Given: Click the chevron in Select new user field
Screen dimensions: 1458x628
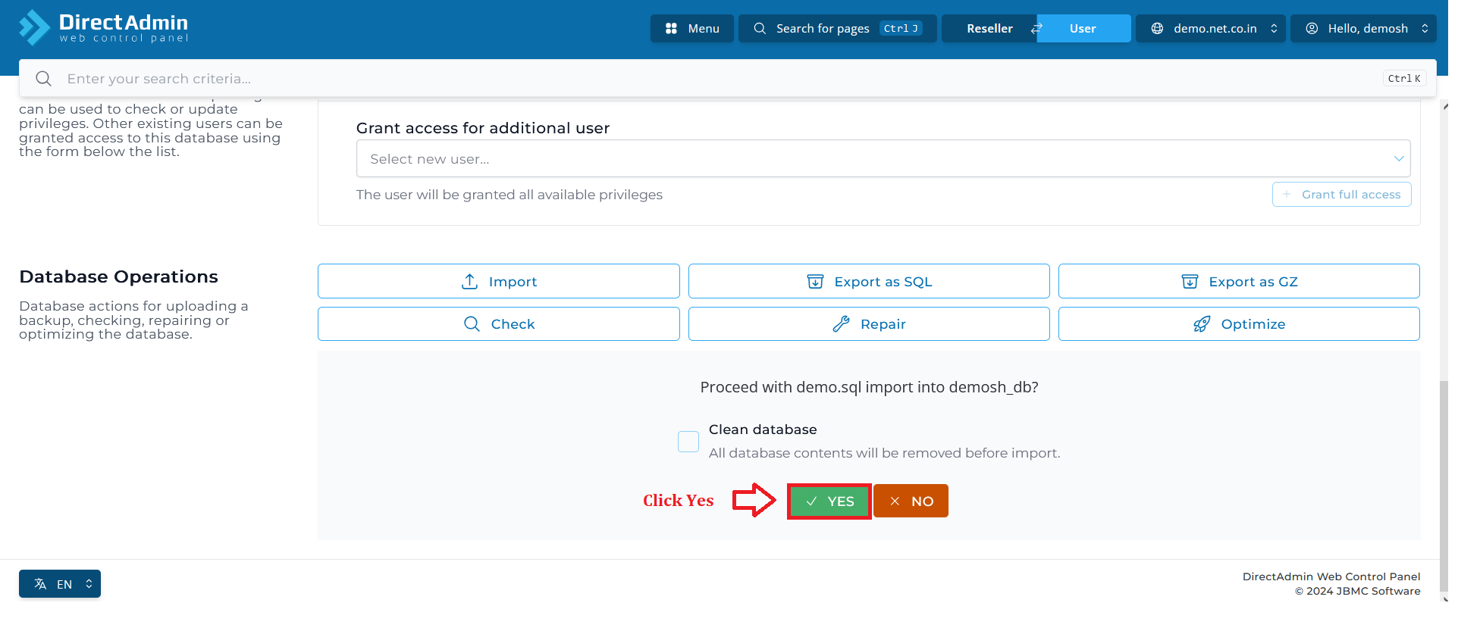Looking at the screenshot, I should point(1398,158).
